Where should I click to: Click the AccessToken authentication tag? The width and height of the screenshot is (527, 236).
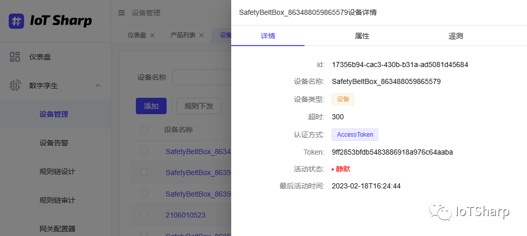[x=355, y=135]
